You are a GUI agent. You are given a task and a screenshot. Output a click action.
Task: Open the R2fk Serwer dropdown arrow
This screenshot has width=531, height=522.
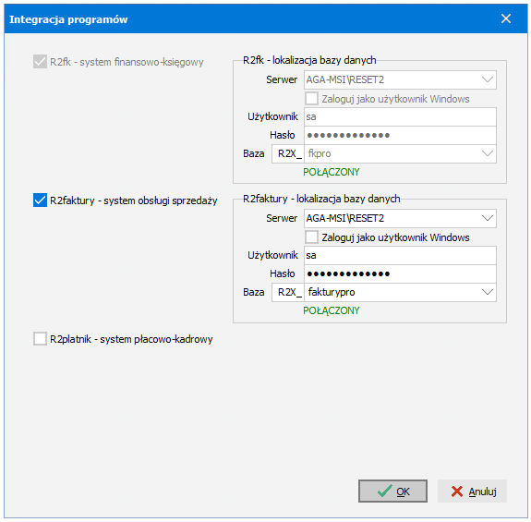488,79
